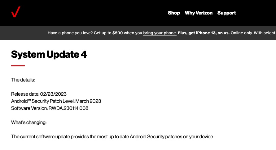
Task: Click the "System Update 4" heading
Action: click(49, 55)
